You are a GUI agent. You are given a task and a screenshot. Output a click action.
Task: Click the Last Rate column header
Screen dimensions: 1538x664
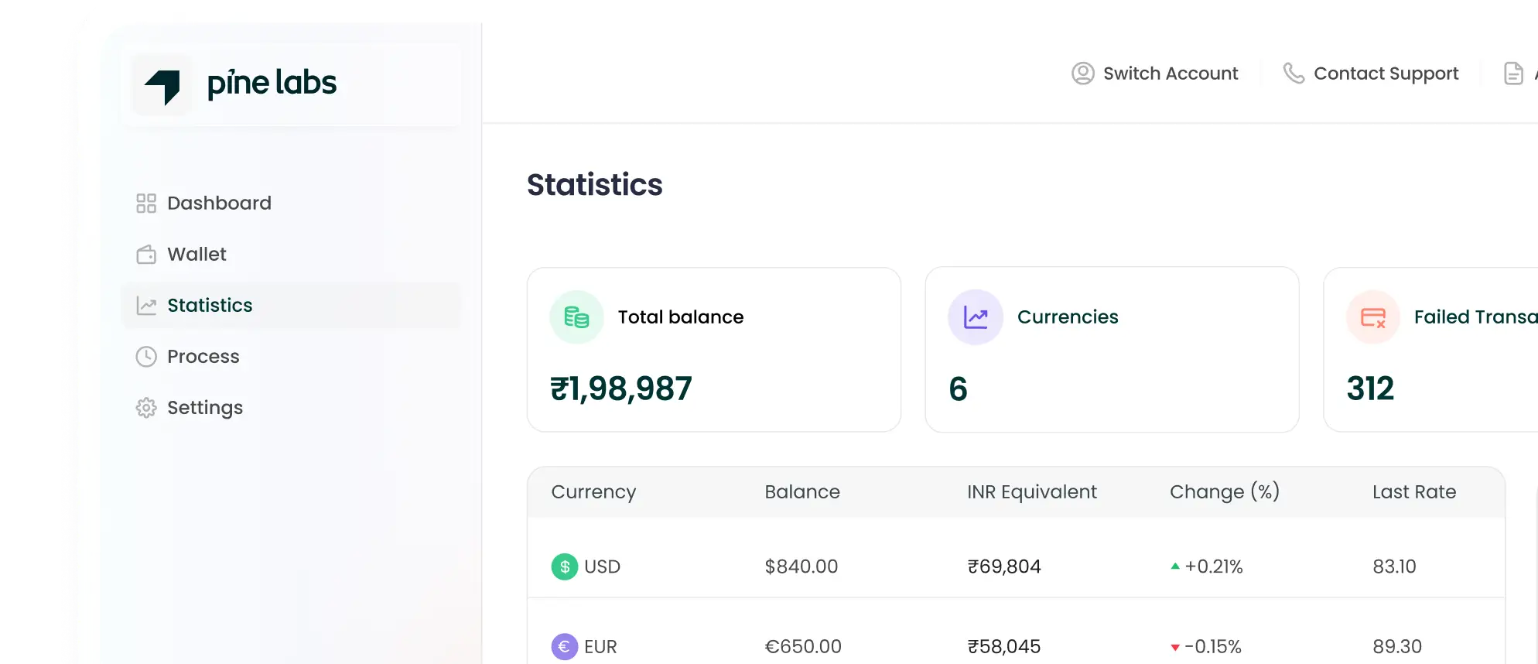(1414, 492)
